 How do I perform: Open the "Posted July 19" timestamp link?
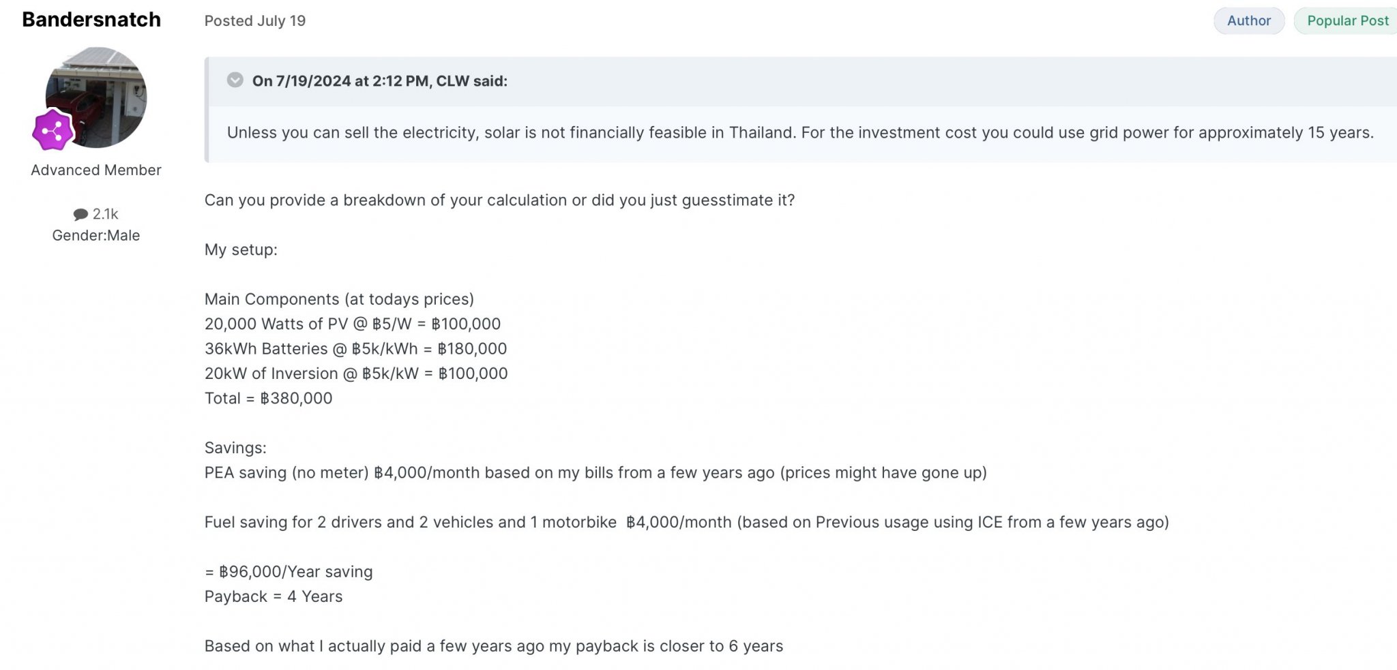[x=254, y=21]
